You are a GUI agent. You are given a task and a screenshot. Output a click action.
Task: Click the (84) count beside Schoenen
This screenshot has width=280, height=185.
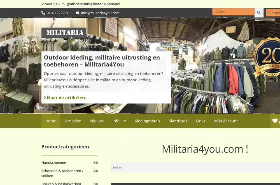click(95, 171)
